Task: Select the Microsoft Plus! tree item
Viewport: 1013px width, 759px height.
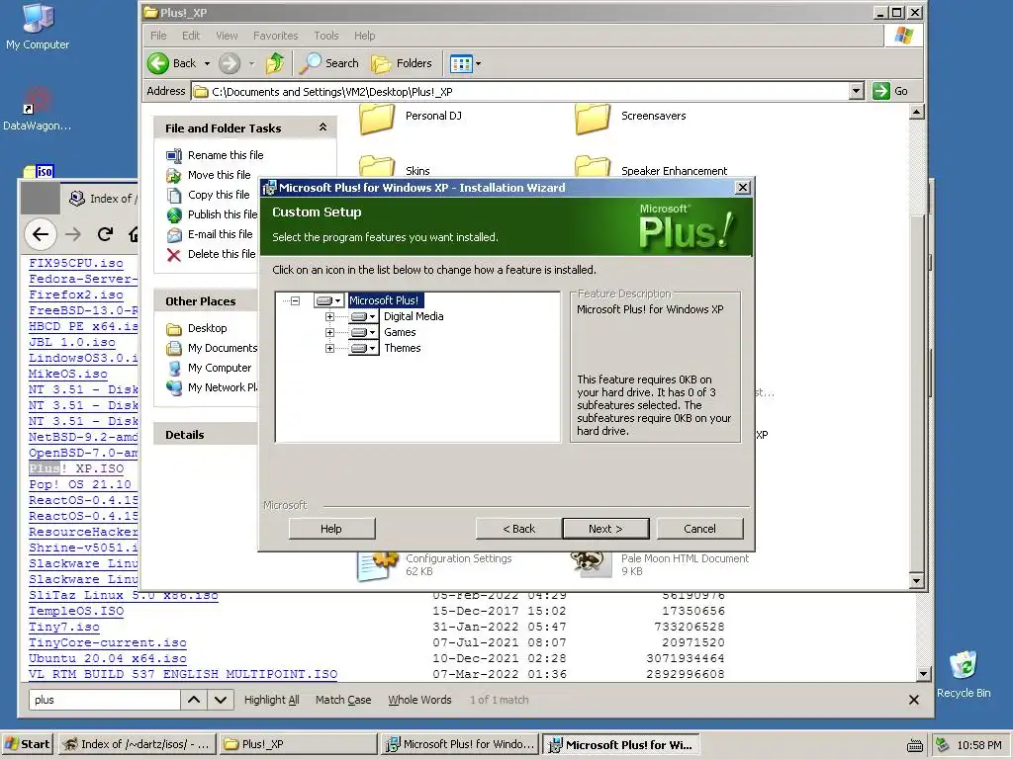Action: [x=384, y=300]
